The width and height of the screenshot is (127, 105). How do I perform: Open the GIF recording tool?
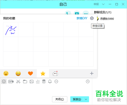[11, 82]
